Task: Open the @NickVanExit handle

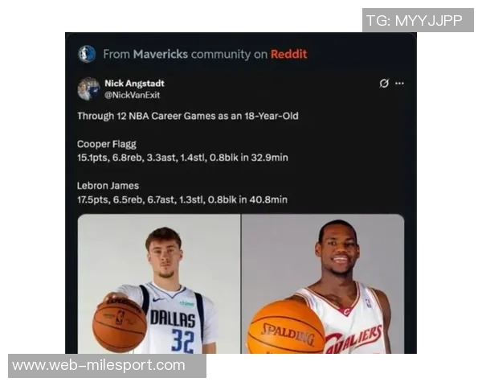Action: pyautogui.click(x=133, y=95)
